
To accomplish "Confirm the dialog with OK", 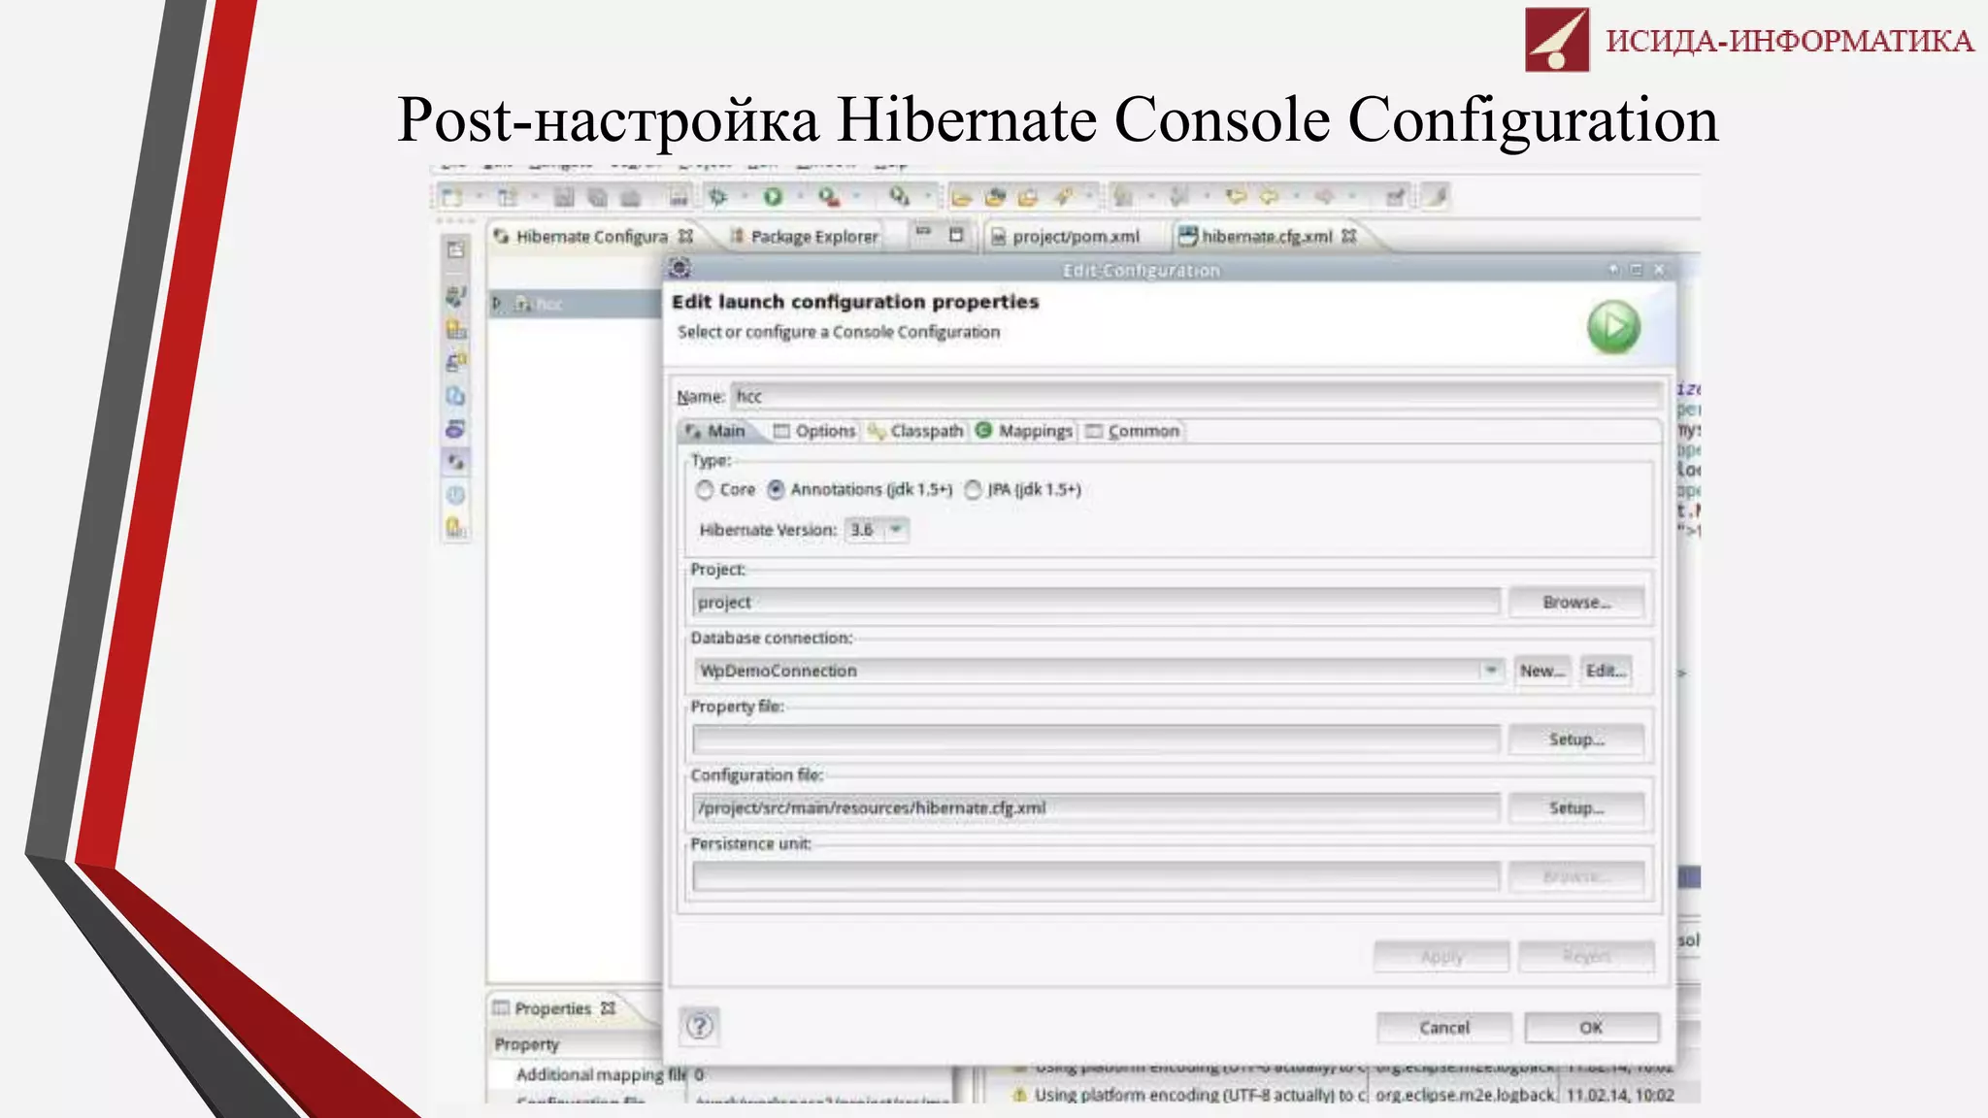I will pos(1591,1027).
